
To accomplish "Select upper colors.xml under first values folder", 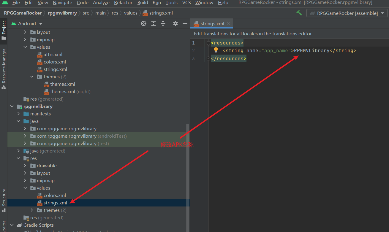I will [x=55, y=62].
